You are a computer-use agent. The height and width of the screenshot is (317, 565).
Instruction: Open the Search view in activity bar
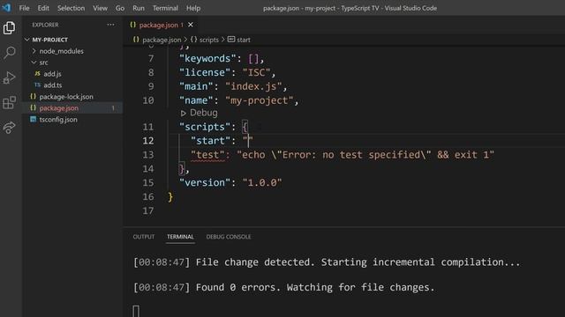point(10,53)
